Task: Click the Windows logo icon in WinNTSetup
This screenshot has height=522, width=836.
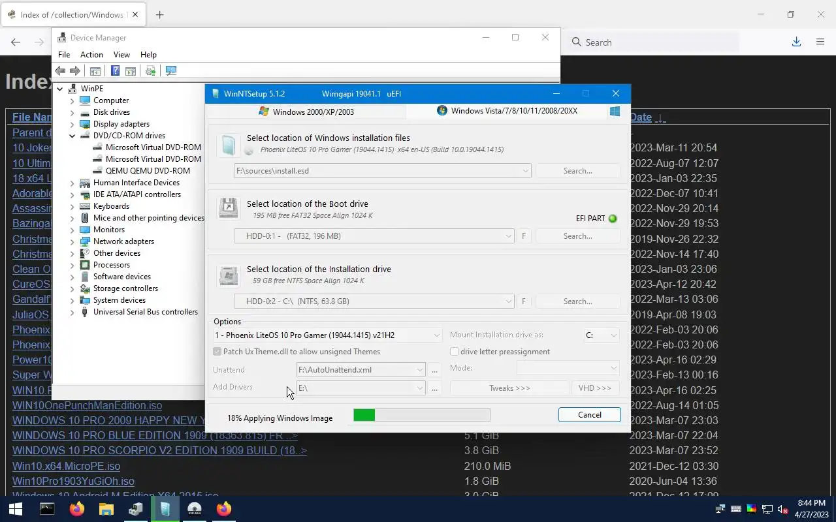Action: (x=615, y=112)
